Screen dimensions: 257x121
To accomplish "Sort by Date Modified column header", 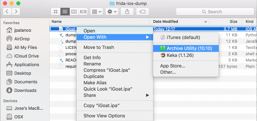I will tap(179, 21).
